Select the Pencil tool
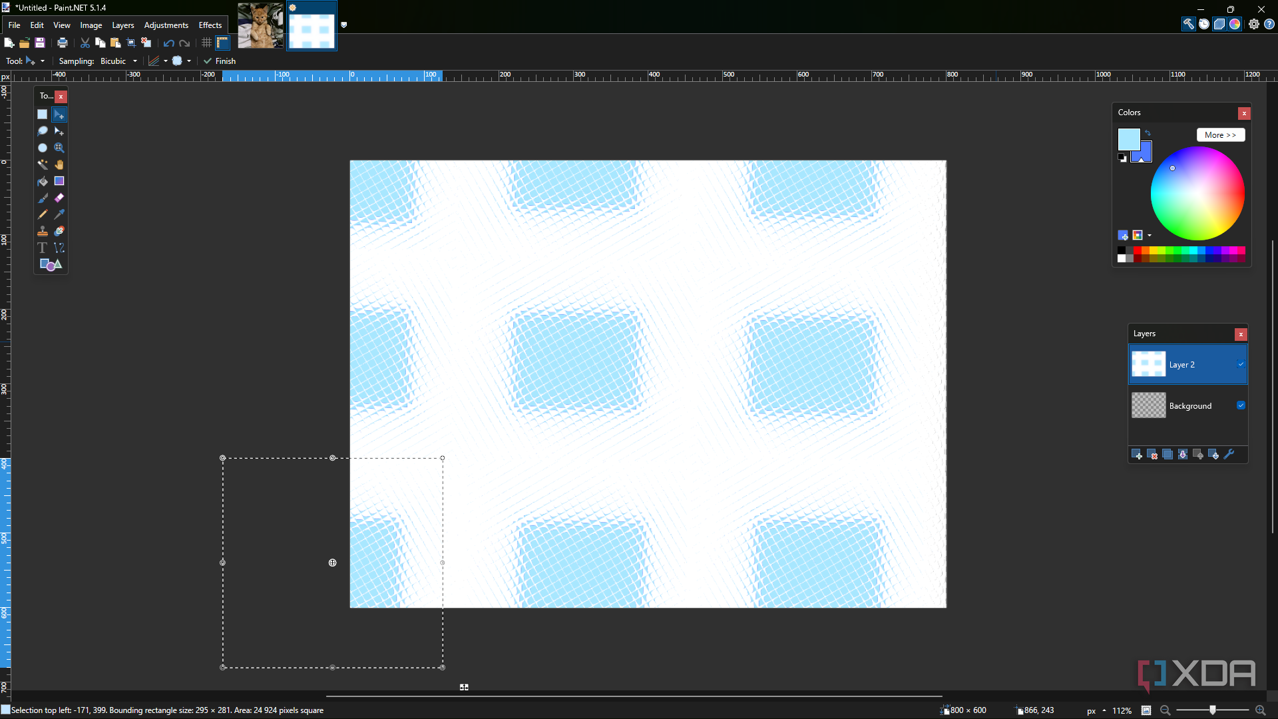 (43, 214)
